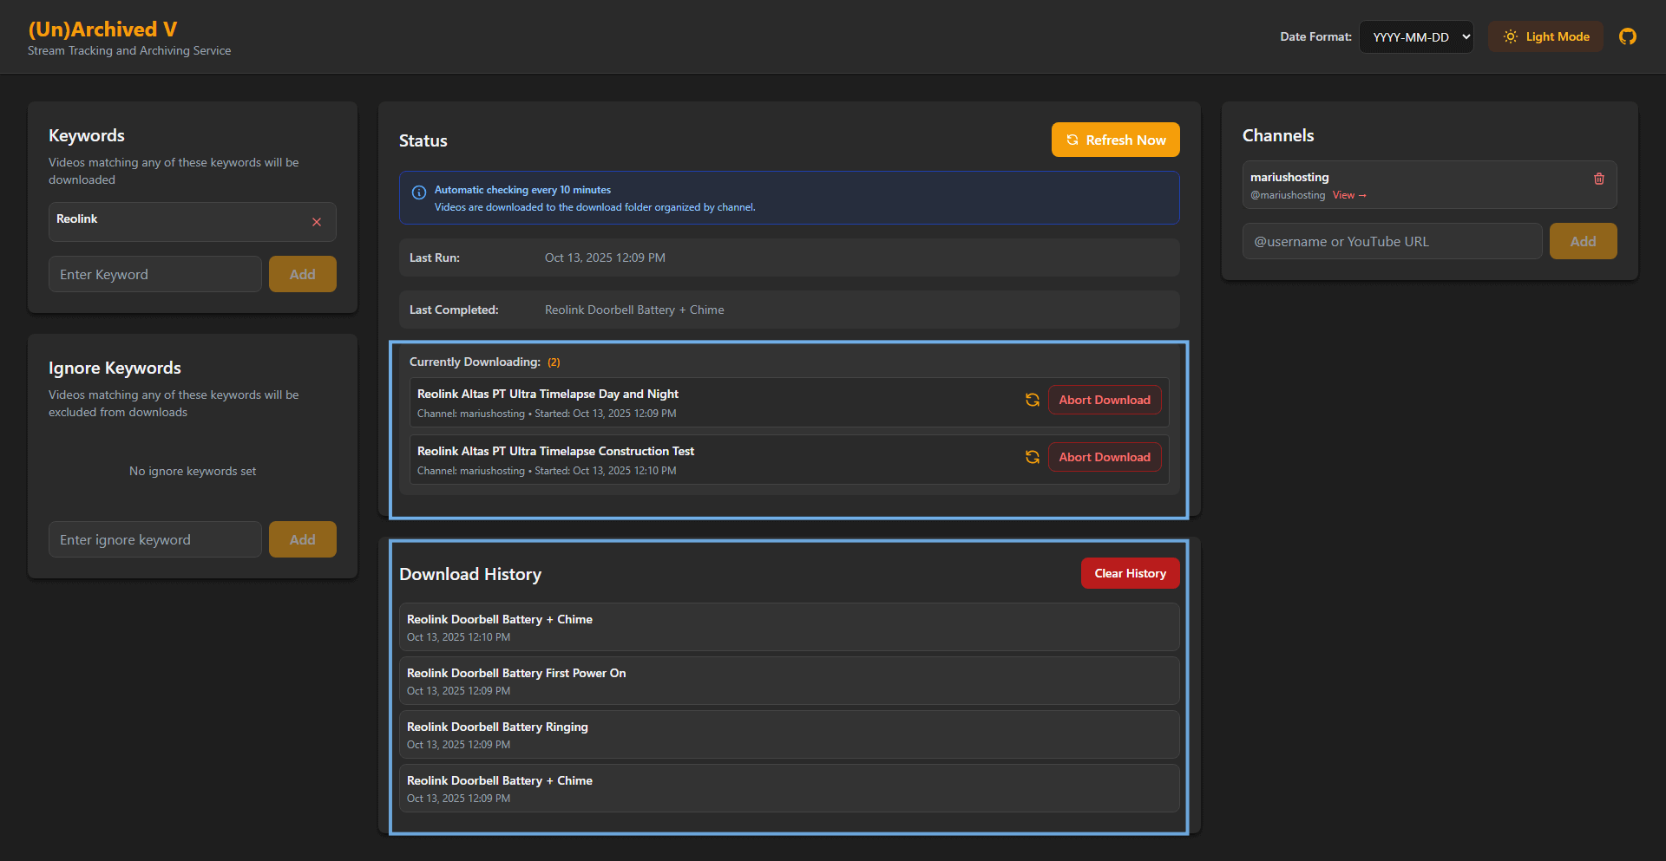1666x861 pixels.
Task: Open the Date Format dropdown
Action: [x=1415, y=36]
